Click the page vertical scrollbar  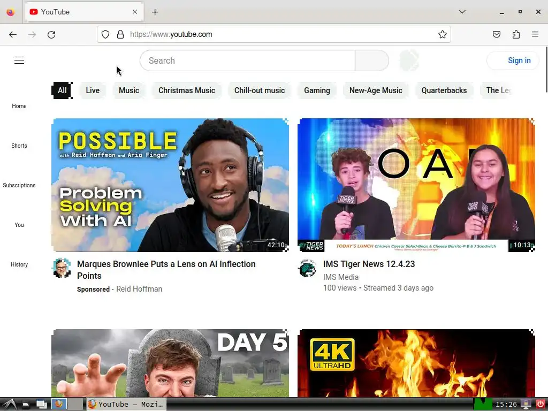546,70
